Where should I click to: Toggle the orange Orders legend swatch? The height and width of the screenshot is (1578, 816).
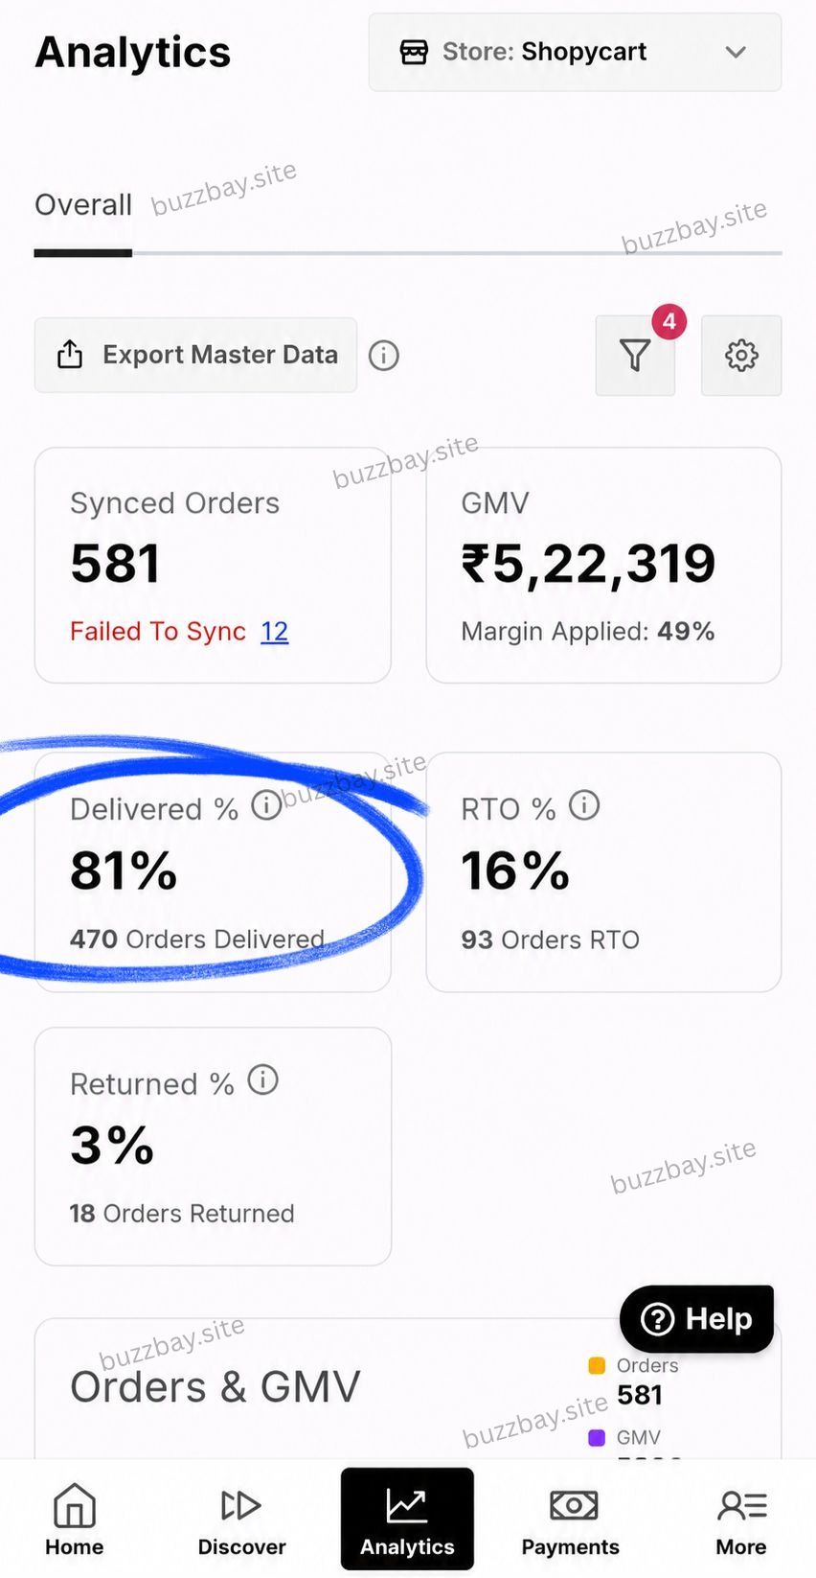pos(597,1365)
